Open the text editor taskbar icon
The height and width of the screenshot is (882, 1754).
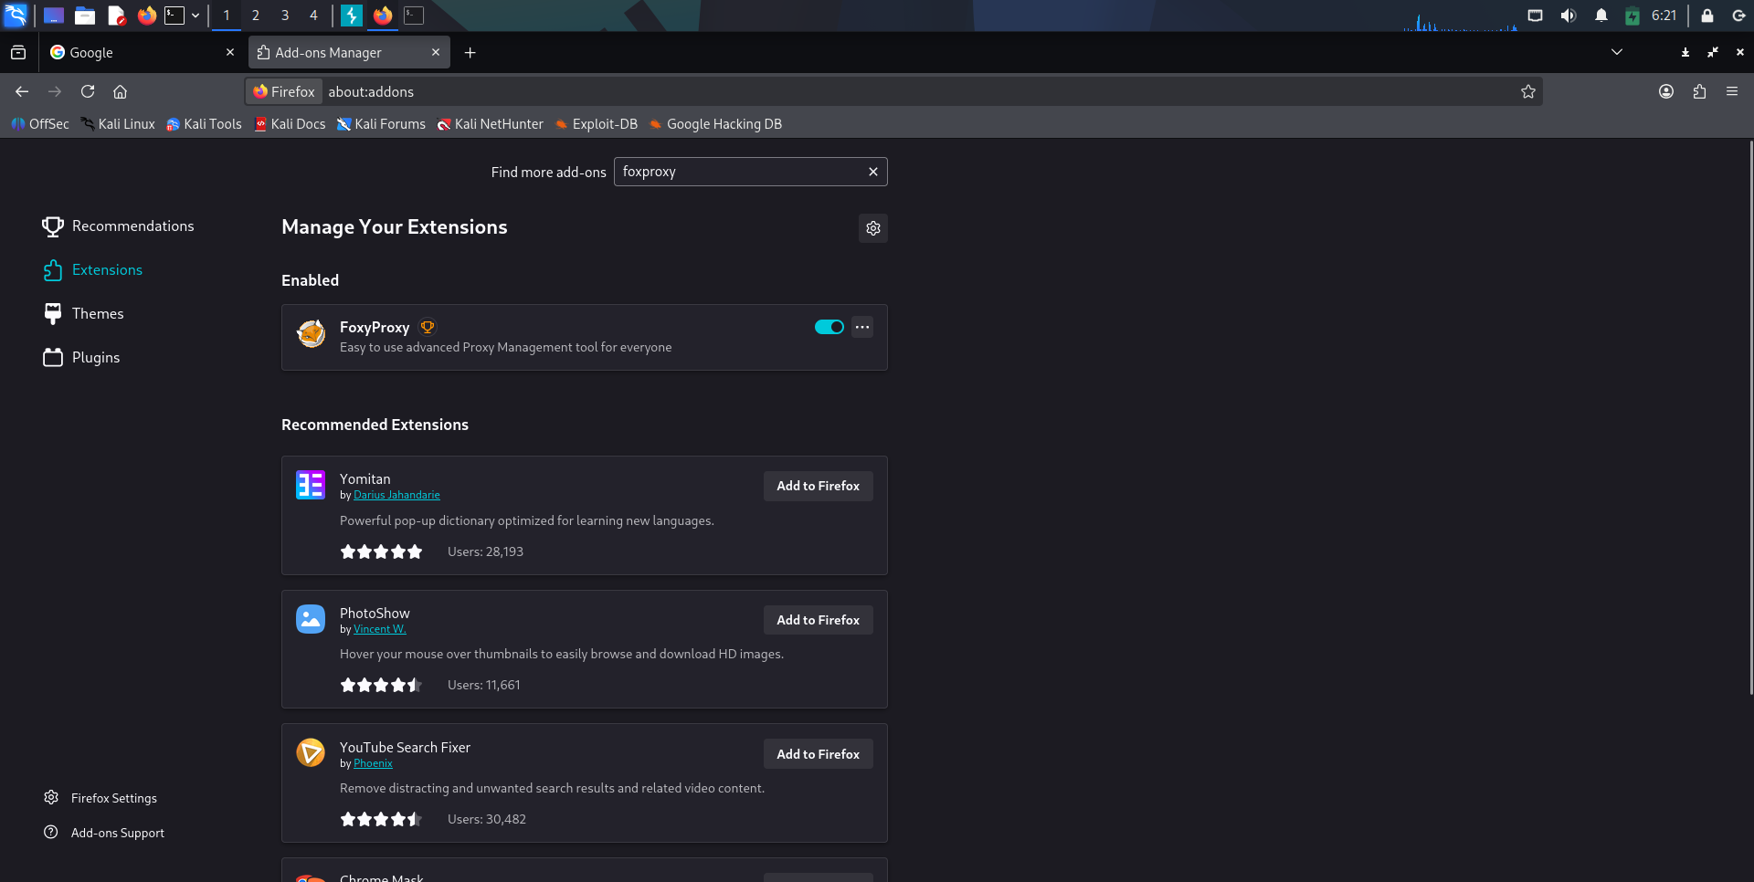[116, 16]
